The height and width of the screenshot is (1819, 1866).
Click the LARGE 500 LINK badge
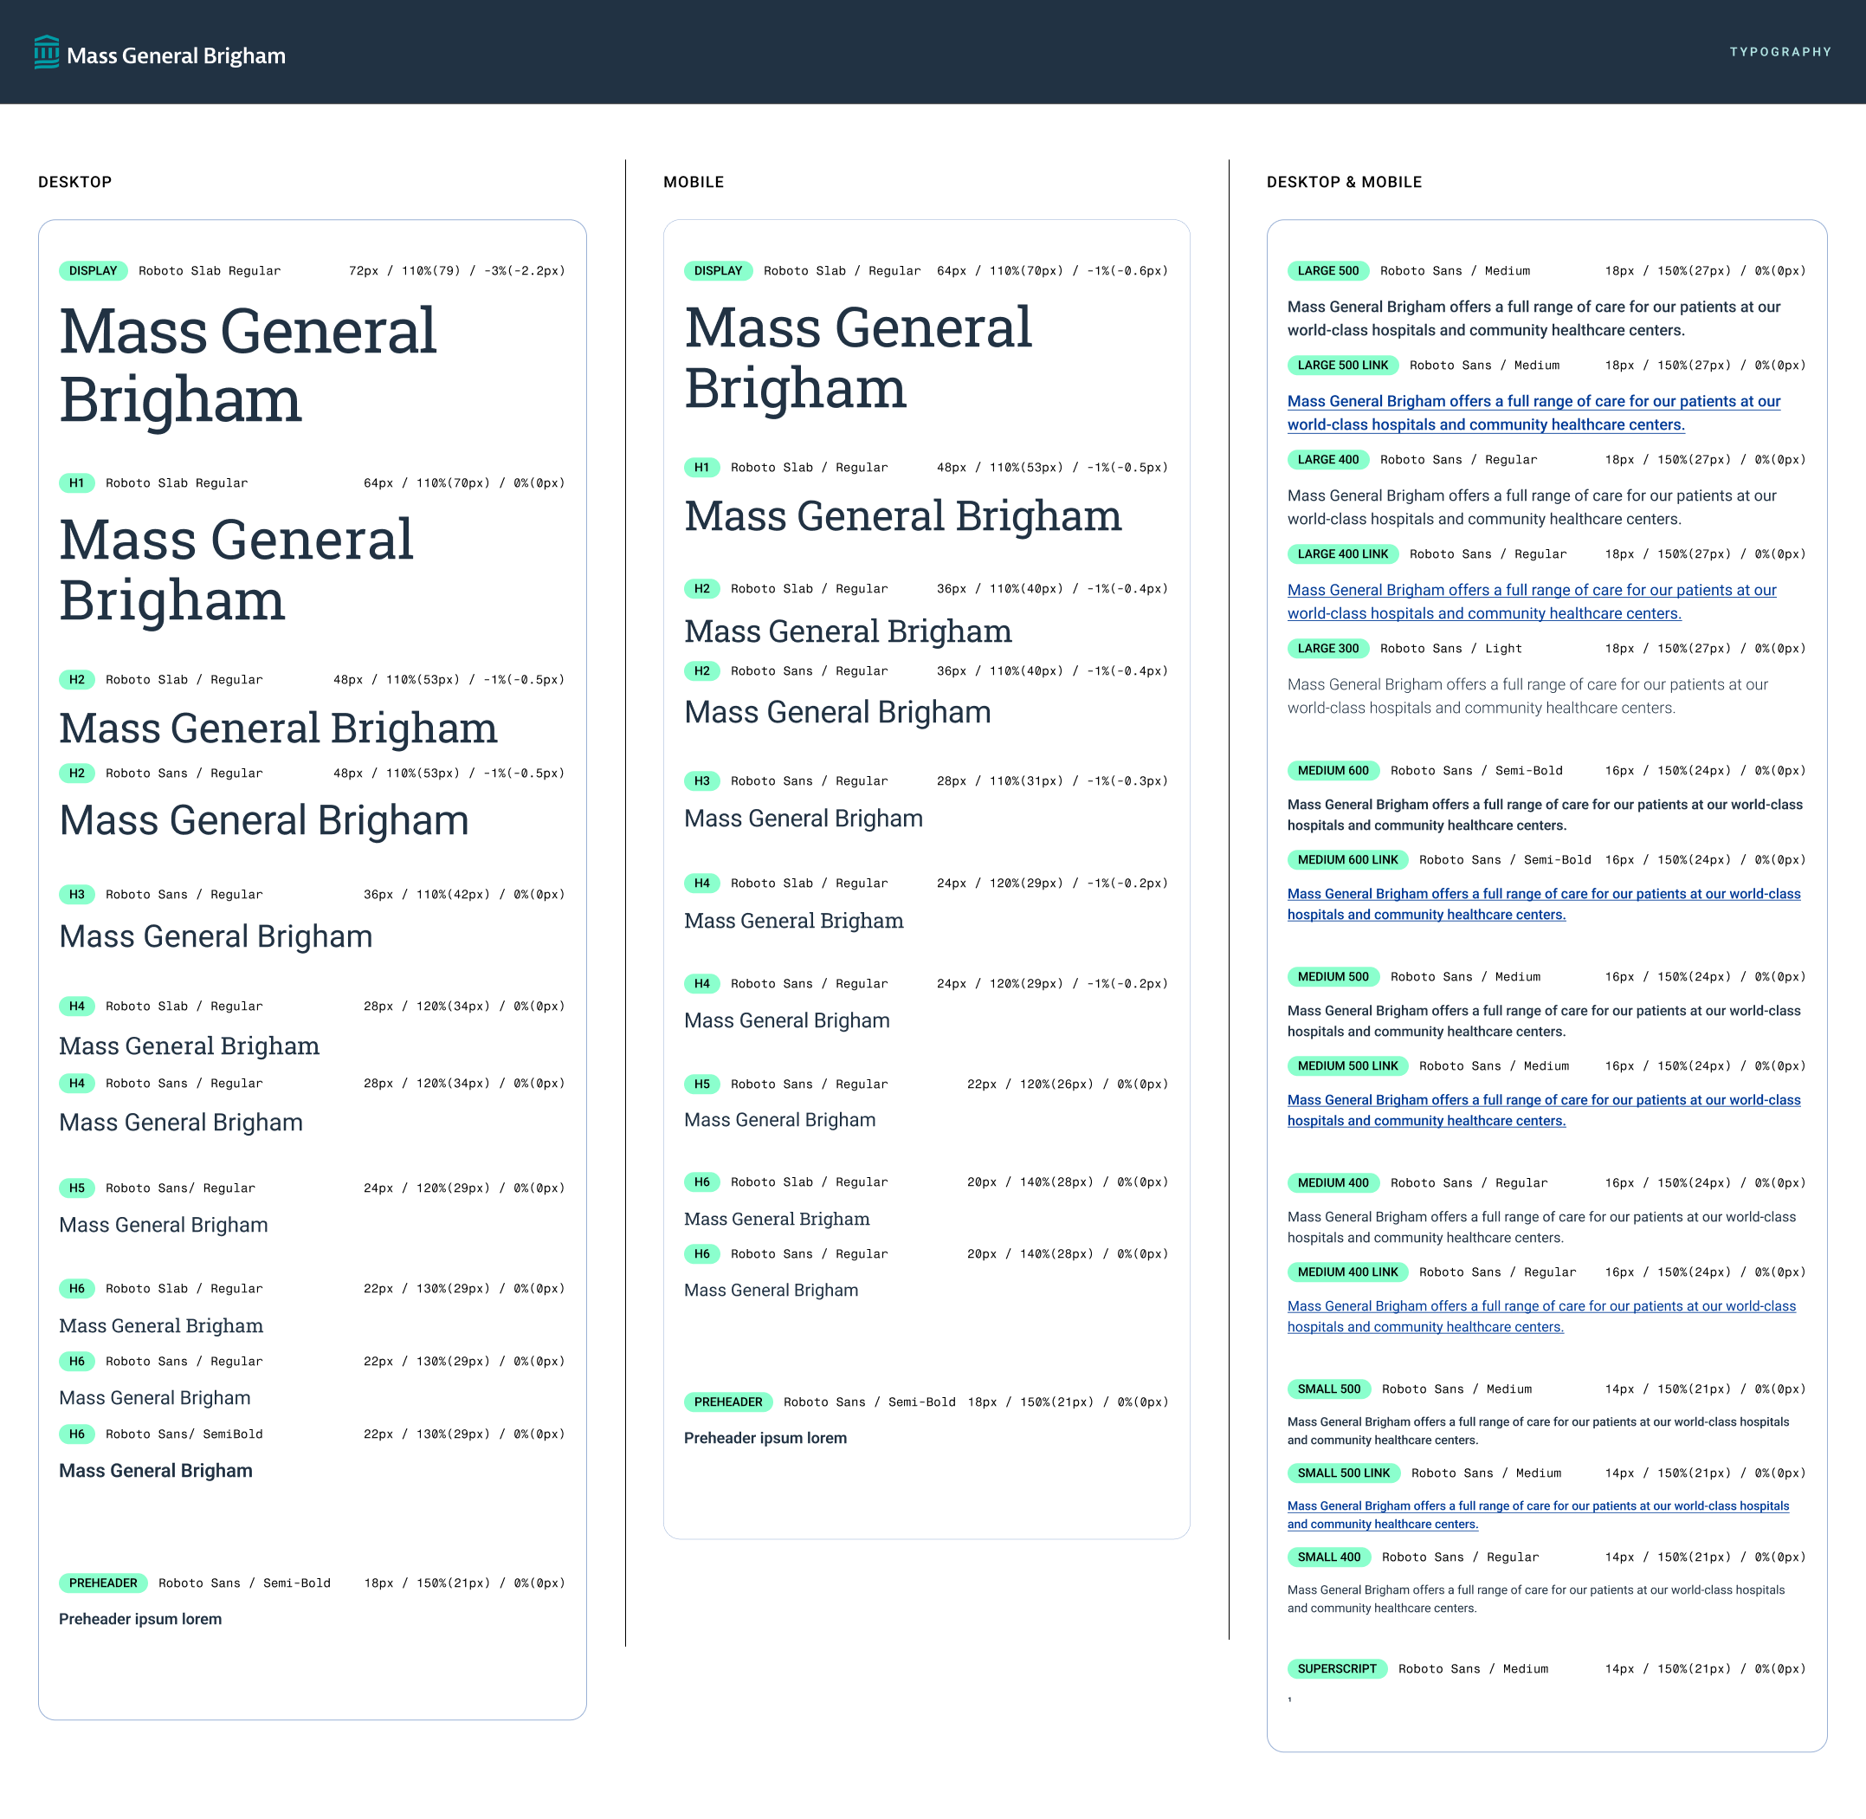[1343, 365]
